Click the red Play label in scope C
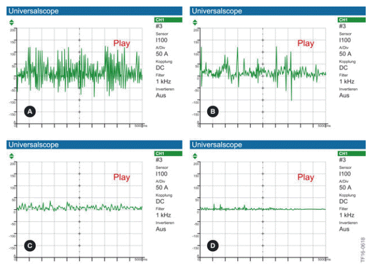The width and height of the screenshot is (374, 265). click(122, 177)
